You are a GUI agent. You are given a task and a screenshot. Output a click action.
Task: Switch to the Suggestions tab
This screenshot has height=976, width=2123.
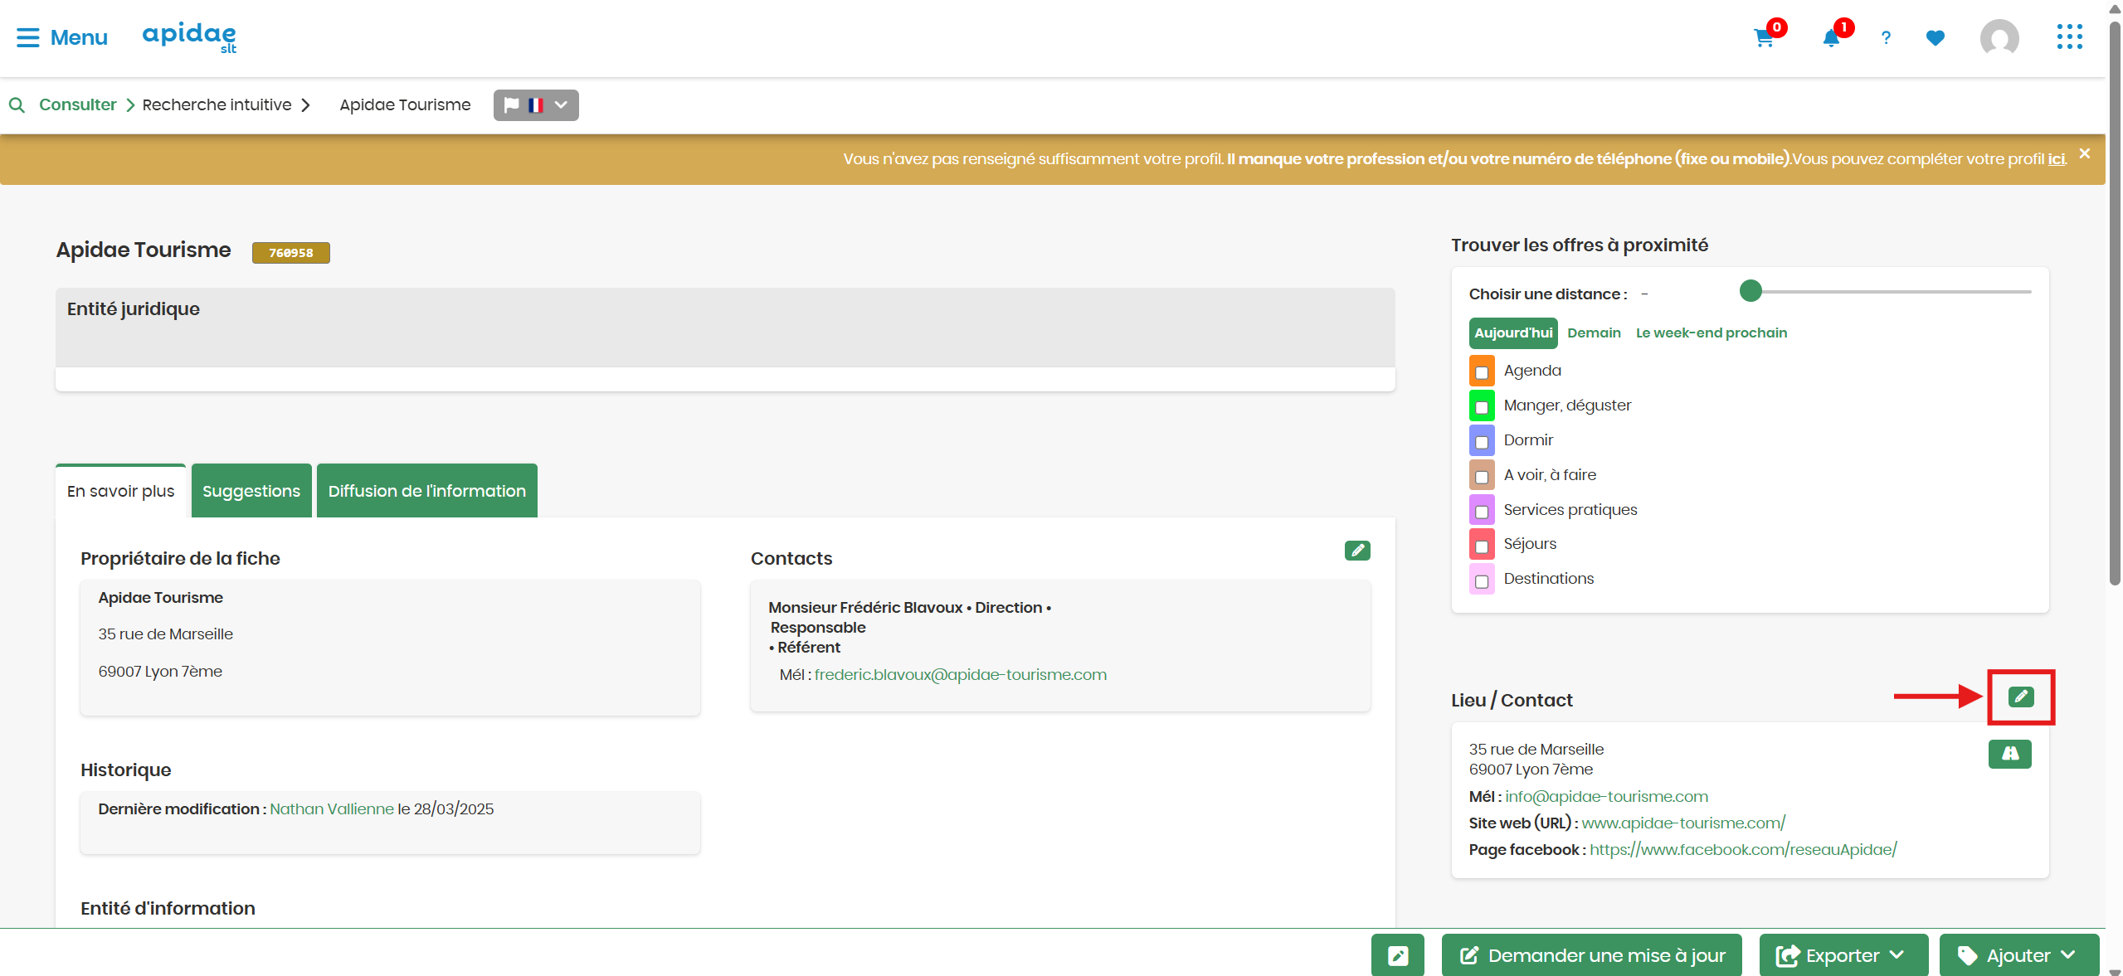(x=251, y=491)
